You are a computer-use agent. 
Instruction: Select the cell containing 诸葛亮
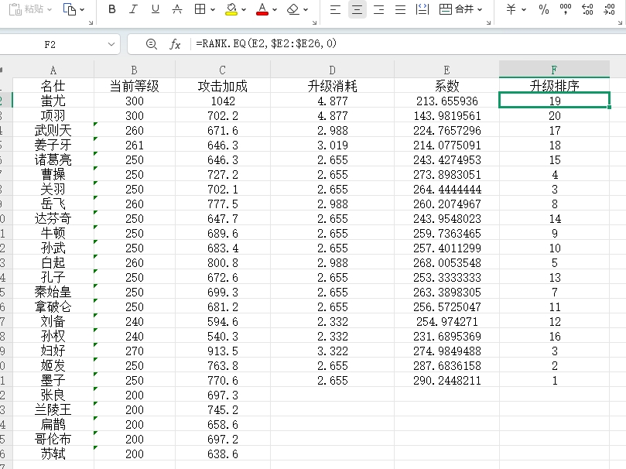point(53,160)
